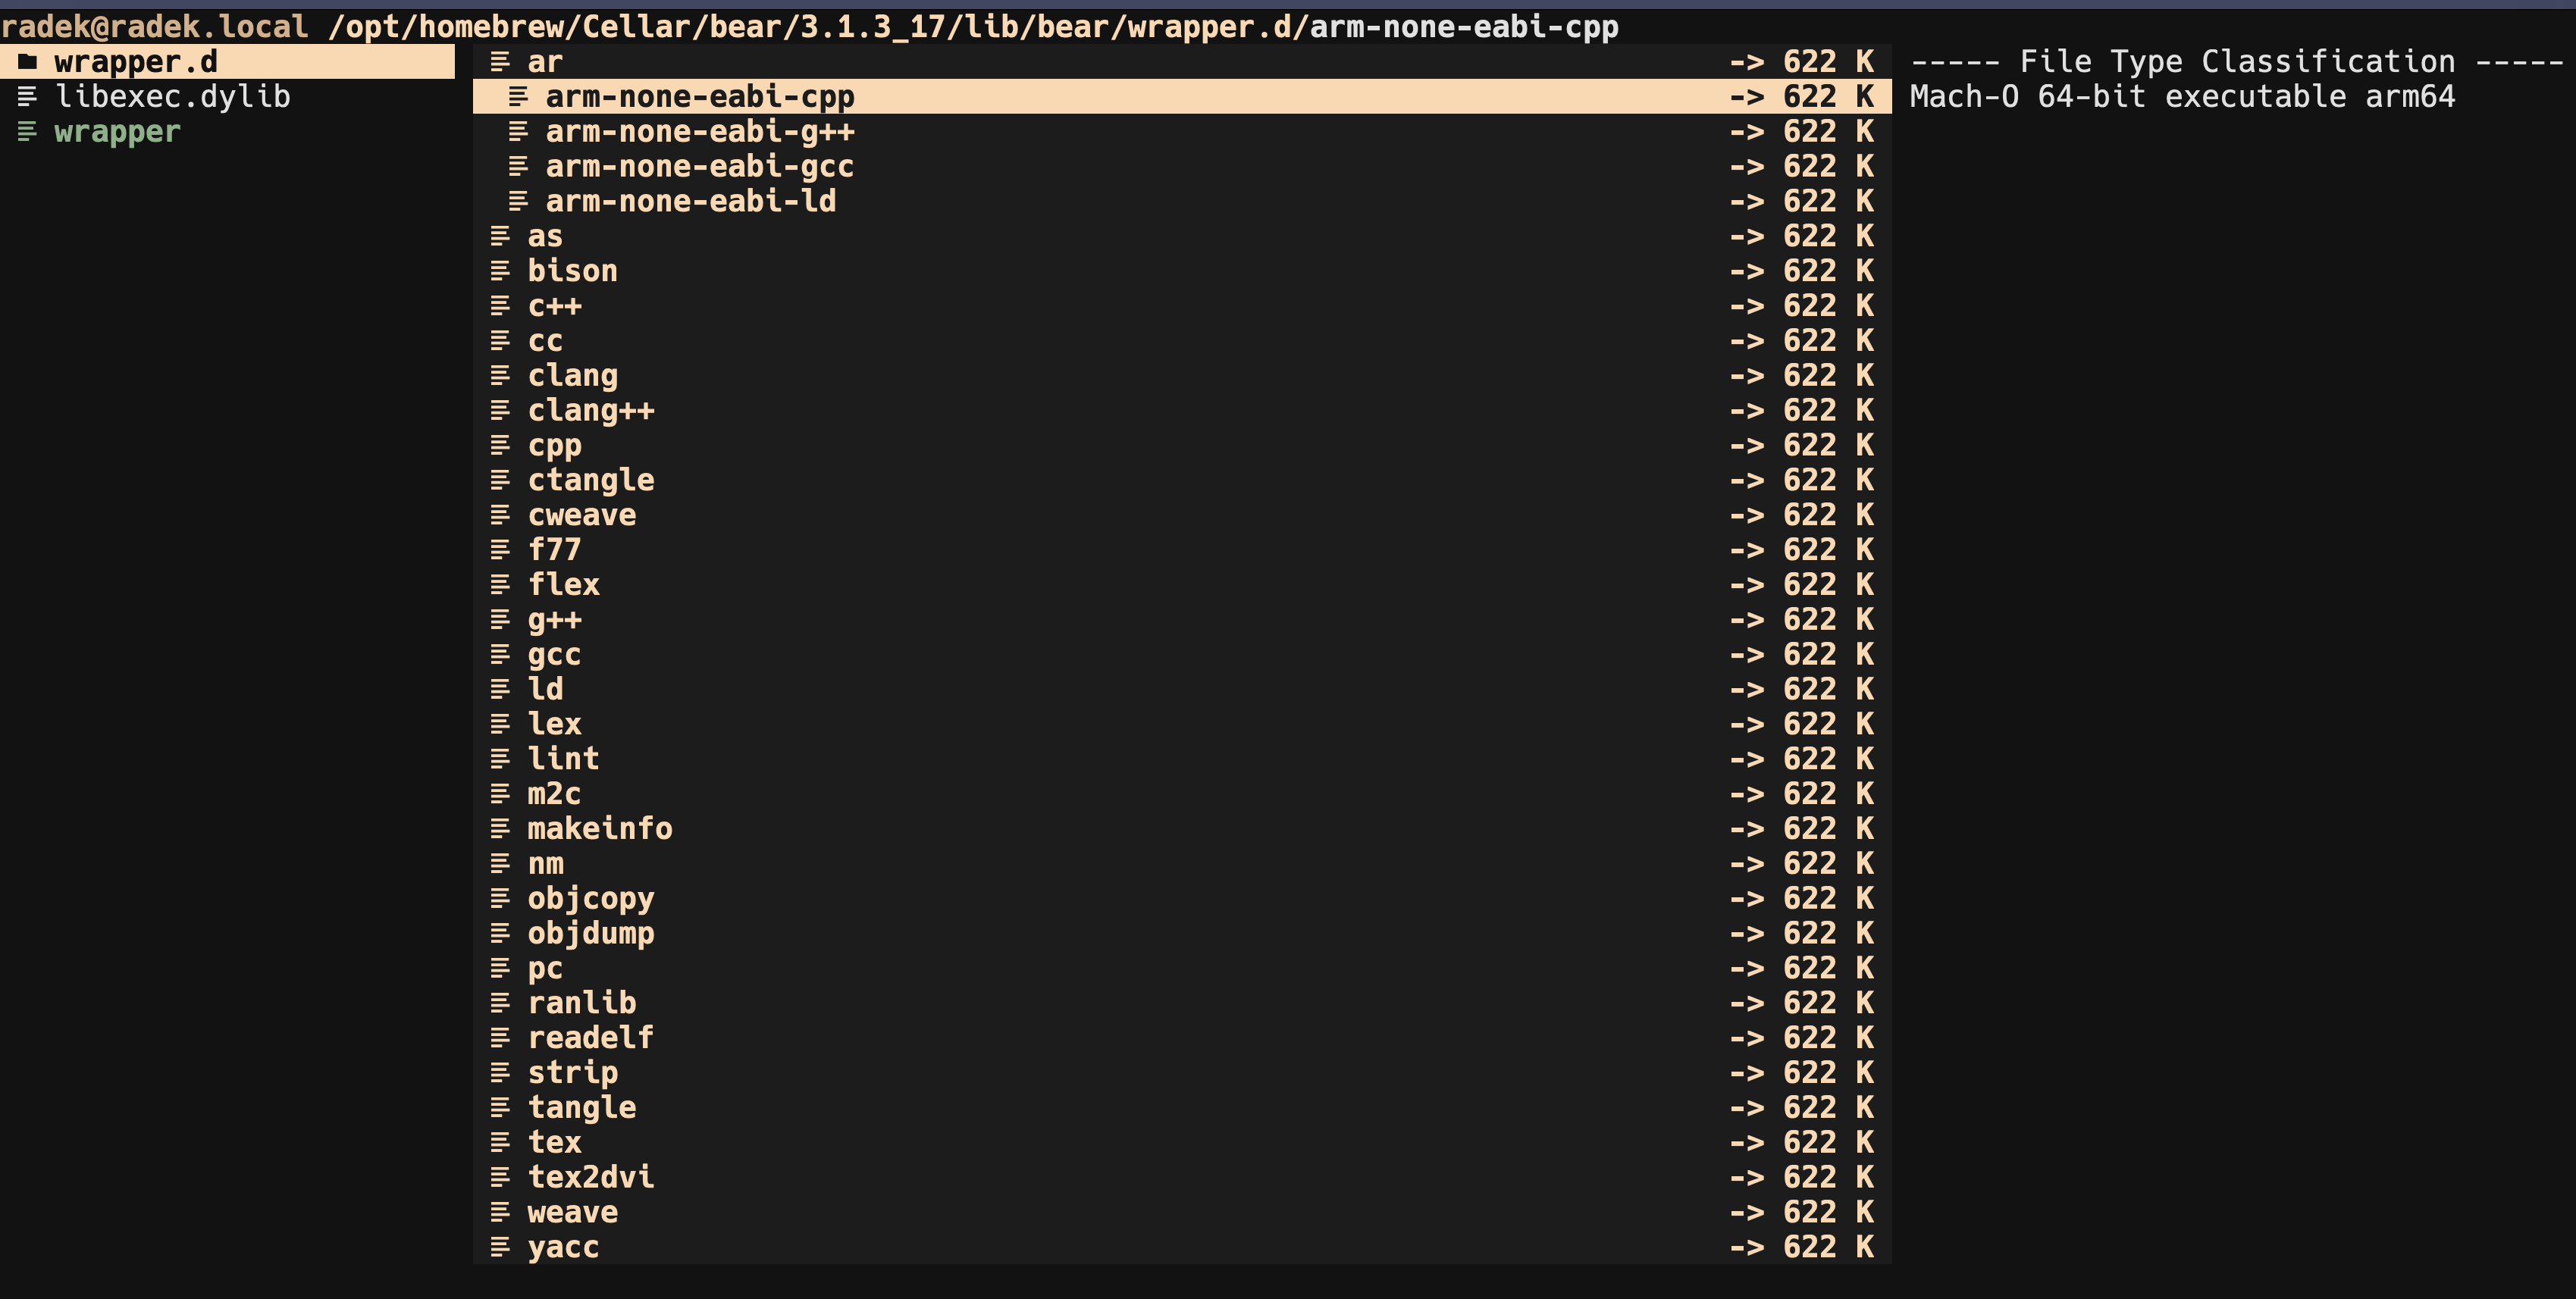The image size is (2576, 1299).
Task: Click the File Type Classification header
Action: (x=2237, y=62)
